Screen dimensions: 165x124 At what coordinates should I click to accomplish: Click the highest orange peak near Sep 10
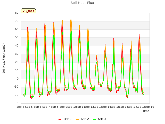pyautogui.click(x=71, y=19)
